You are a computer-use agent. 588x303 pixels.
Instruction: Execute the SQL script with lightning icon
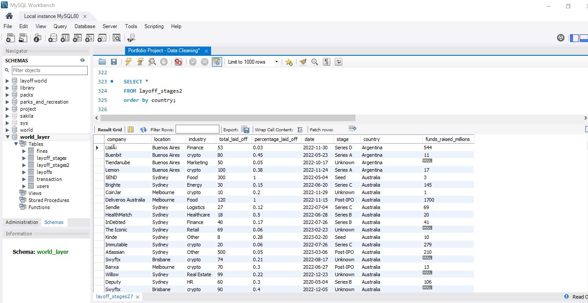[x=128, y=62]
